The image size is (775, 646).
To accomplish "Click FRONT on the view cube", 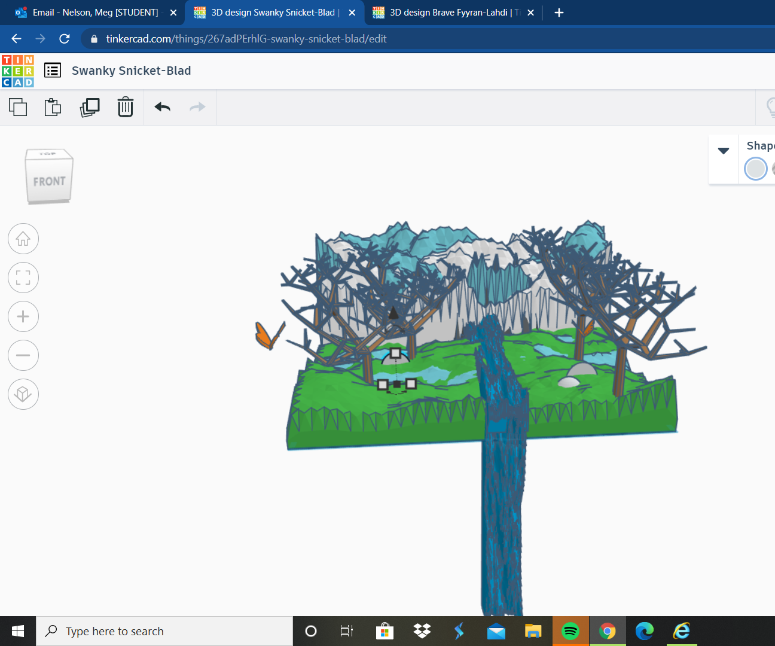I will pos(50,181).
